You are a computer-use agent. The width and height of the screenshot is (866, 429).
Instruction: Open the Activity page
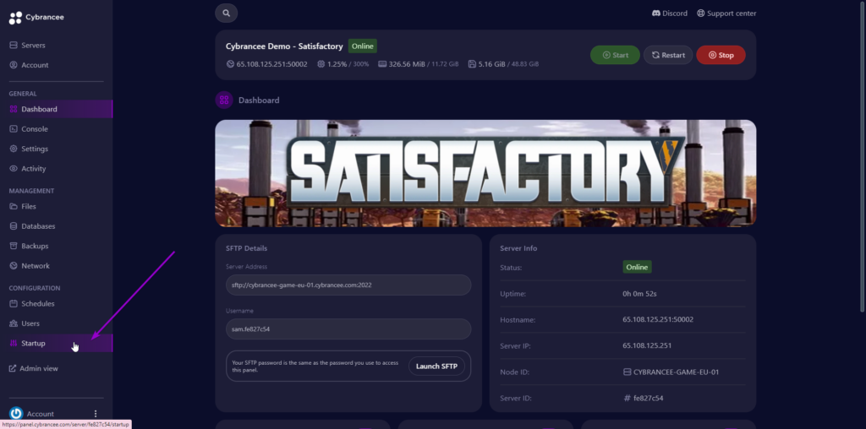(x=57, y=169)
